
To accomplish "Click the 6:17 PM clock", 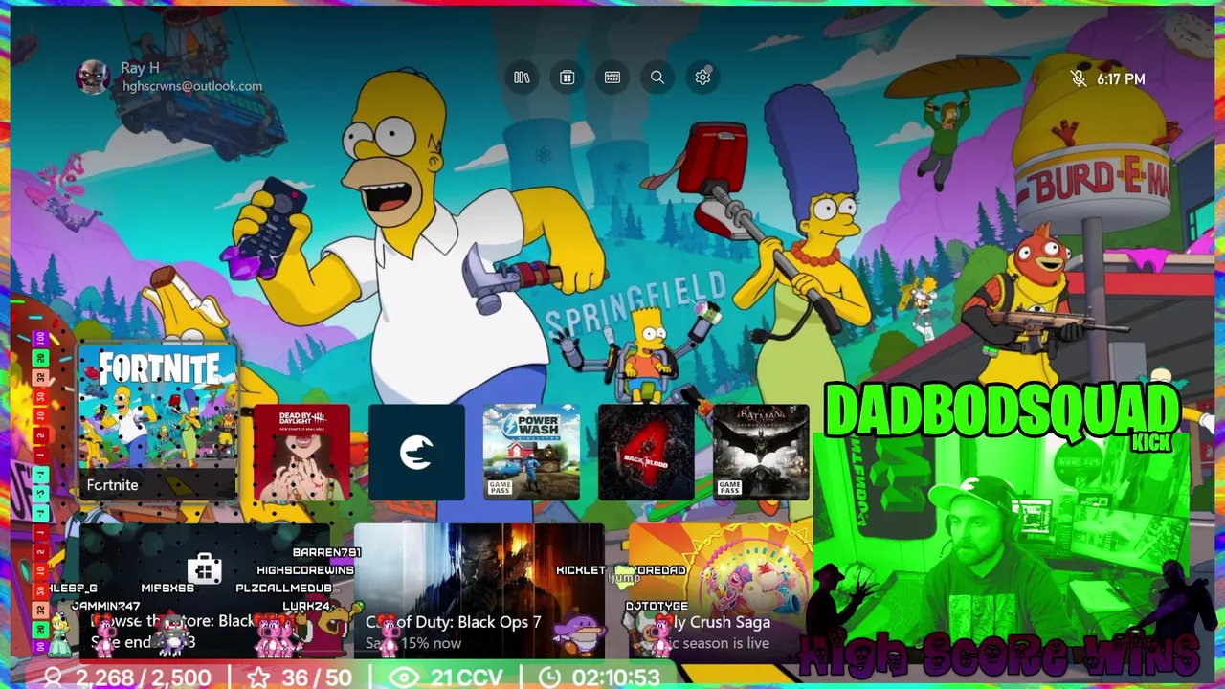I will 1121,79.
